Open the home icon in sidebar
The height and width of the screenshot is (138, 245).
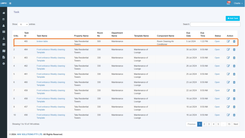tap(4, 13)
